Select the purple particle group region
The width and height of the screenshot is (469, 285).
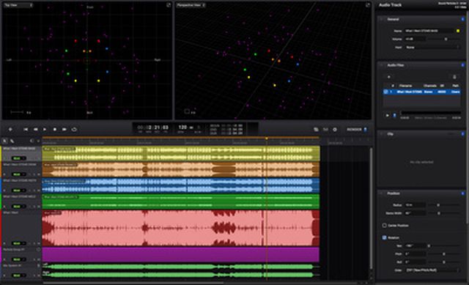coord(181,254)
